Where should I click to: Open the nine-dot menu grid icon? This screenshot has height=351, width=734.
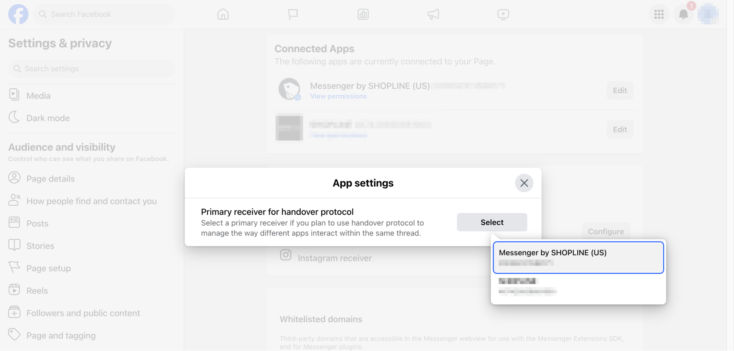coord(659,14)
